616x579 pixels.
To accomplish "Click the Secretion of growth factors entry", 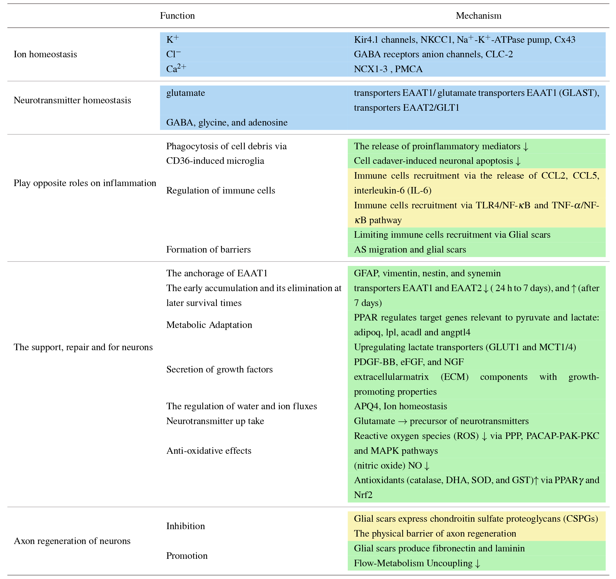I will point(219,369).
